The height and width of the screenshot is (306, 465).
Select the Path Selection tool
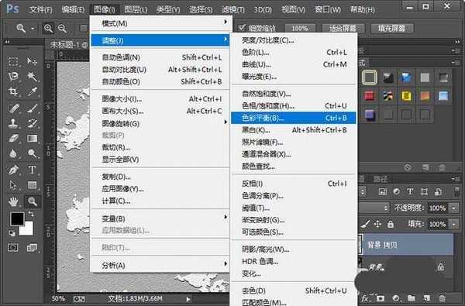[13, 185]
